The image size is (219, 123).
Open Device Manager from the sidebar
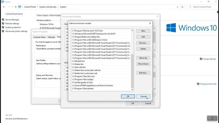[x=12, y=20]
